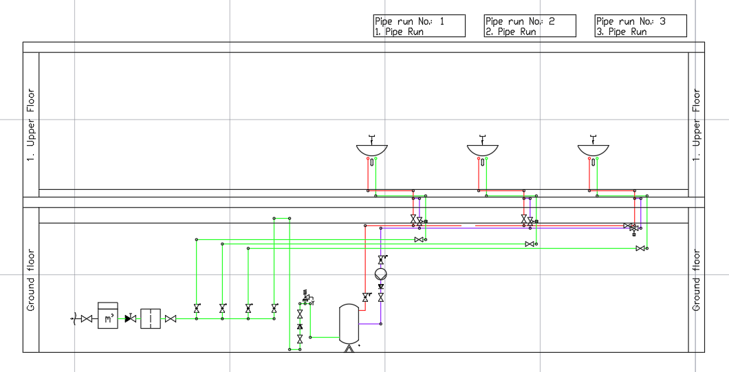Select the filled check valve below the pump
The image size is (729, 372).
[x=381, y=287]
